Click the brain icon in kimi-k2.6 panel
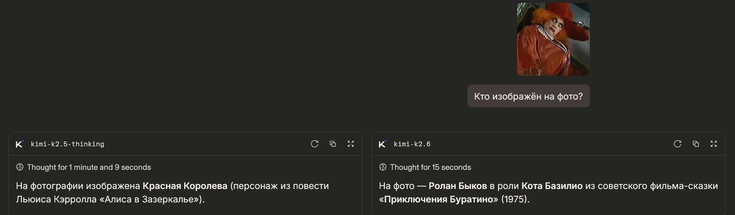 click(383, 167)
